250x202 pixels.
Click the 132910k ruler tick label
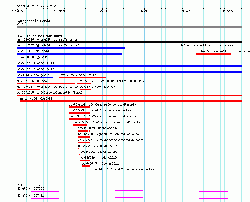60,11
